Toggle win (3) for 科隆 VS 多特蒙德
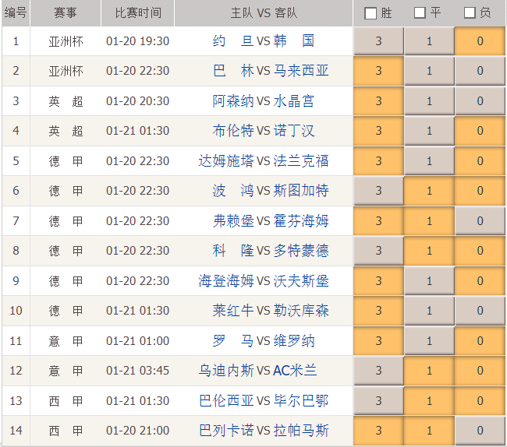This screenshot has width=507, height=447. [378, 251]
